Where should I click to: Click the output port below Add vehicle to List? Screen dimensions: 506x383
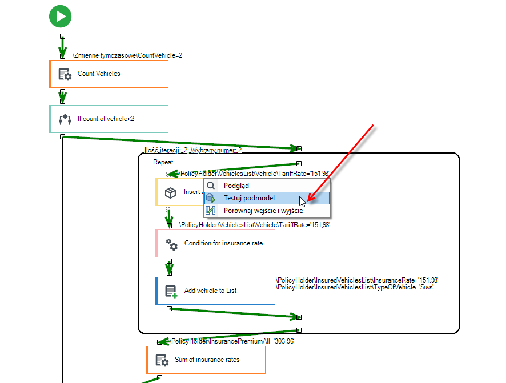[x=169, y=309]
